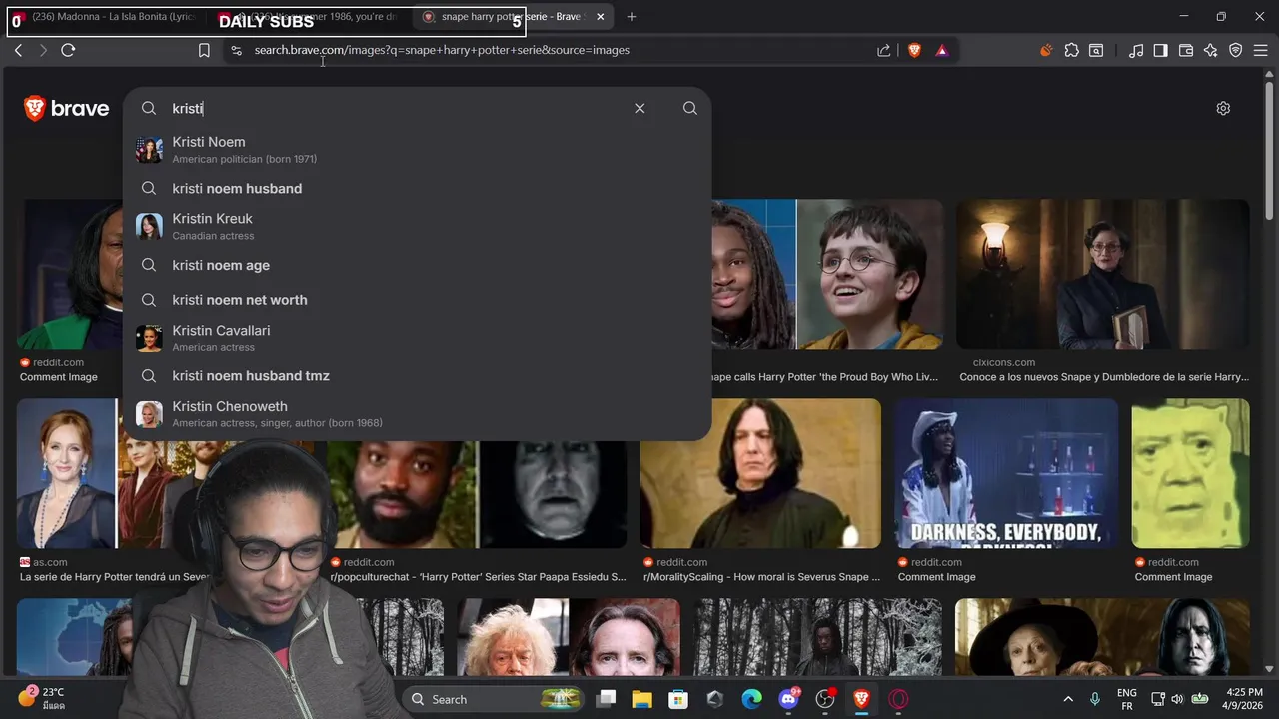The image size is (1279, 719).
Task: Open 'r/MoralityScaling - How moral is Severus Snape' link
Action: coord(762,577)
